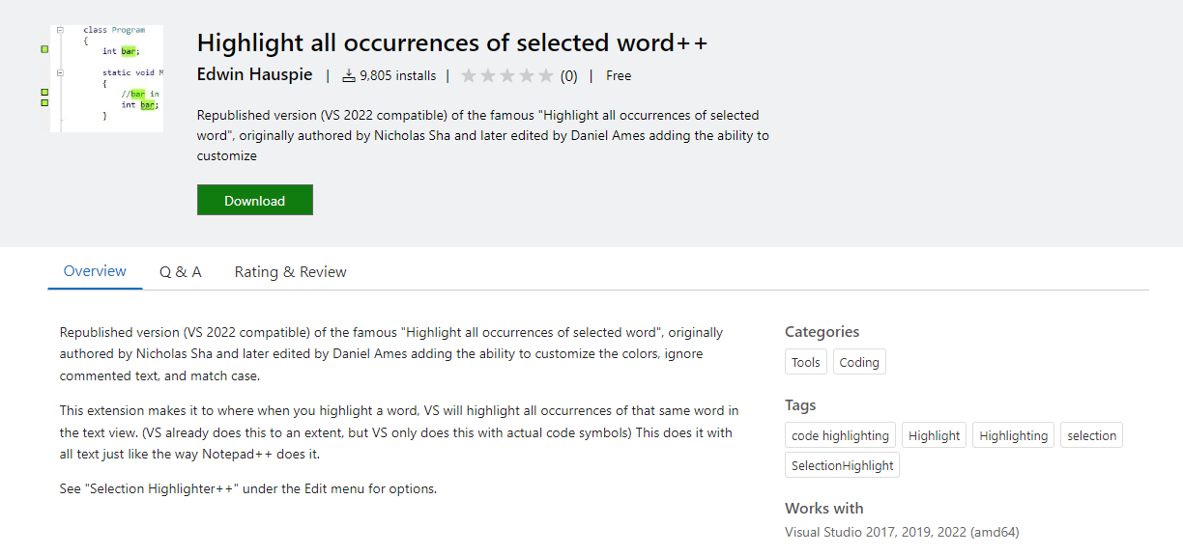
Task: Select the Coding category chip
Action: point(859,363)
